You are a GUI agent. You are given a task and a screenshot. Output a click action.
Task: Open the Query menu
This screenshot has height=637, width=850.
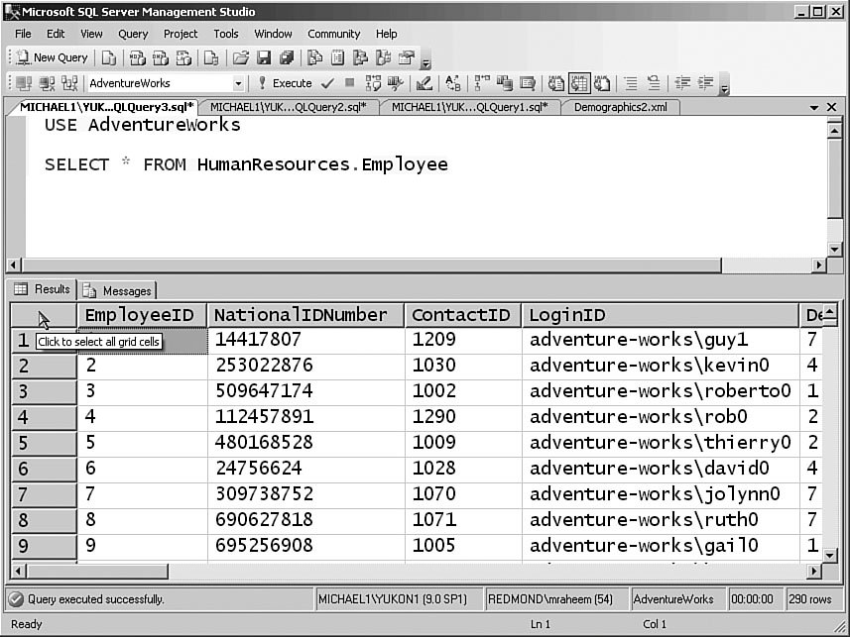(x=133, y=34)
